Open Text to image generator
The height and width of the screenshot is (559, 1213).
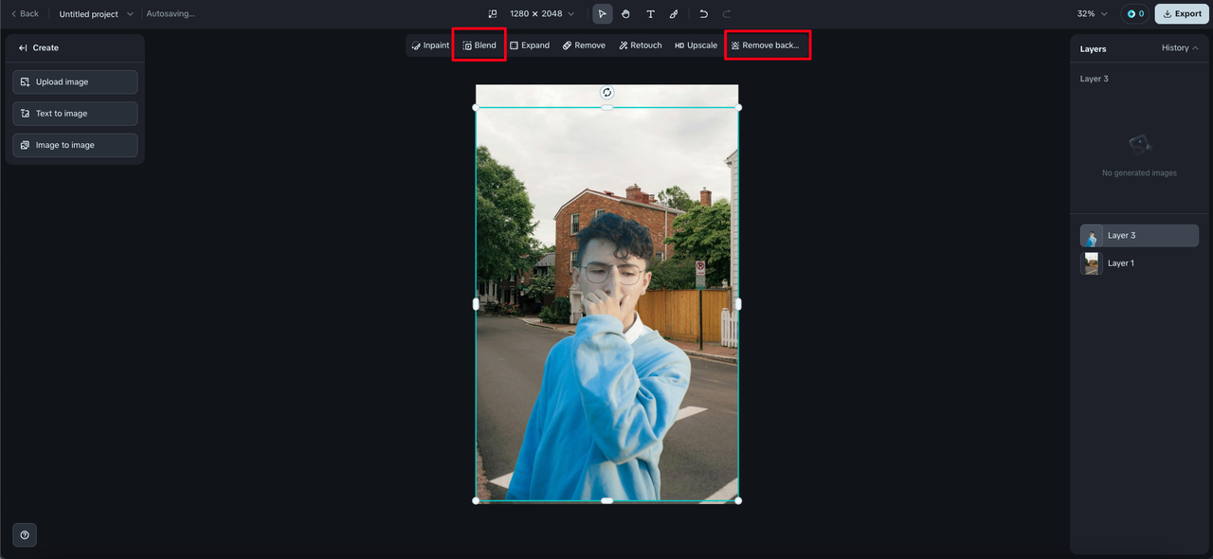pyautogui.click(x=75, y=114)
